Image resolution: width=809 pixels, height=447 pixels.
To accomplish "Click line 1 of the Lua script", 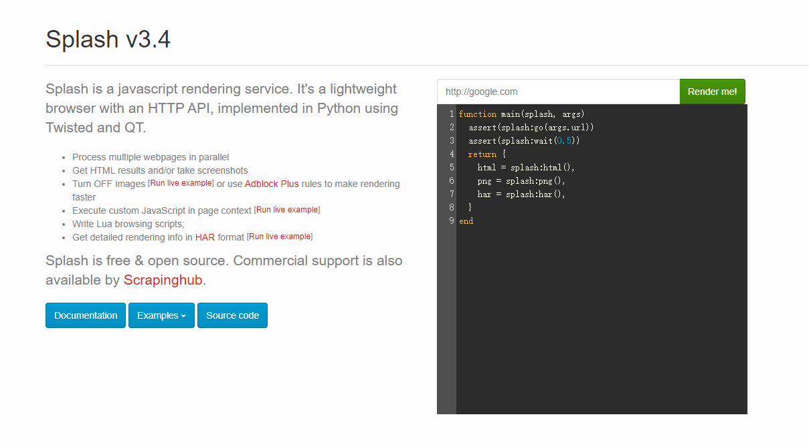I will click(521, 114).
